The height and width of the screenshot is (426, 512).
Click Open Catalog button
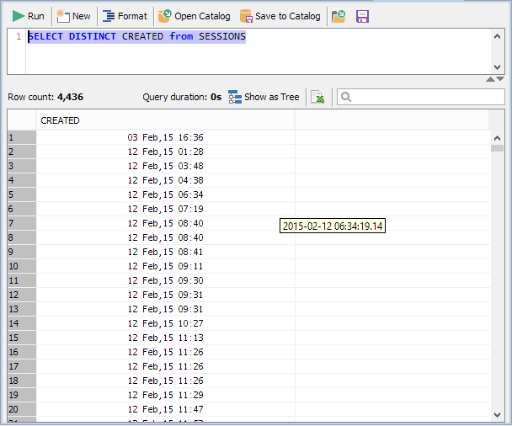195,16
